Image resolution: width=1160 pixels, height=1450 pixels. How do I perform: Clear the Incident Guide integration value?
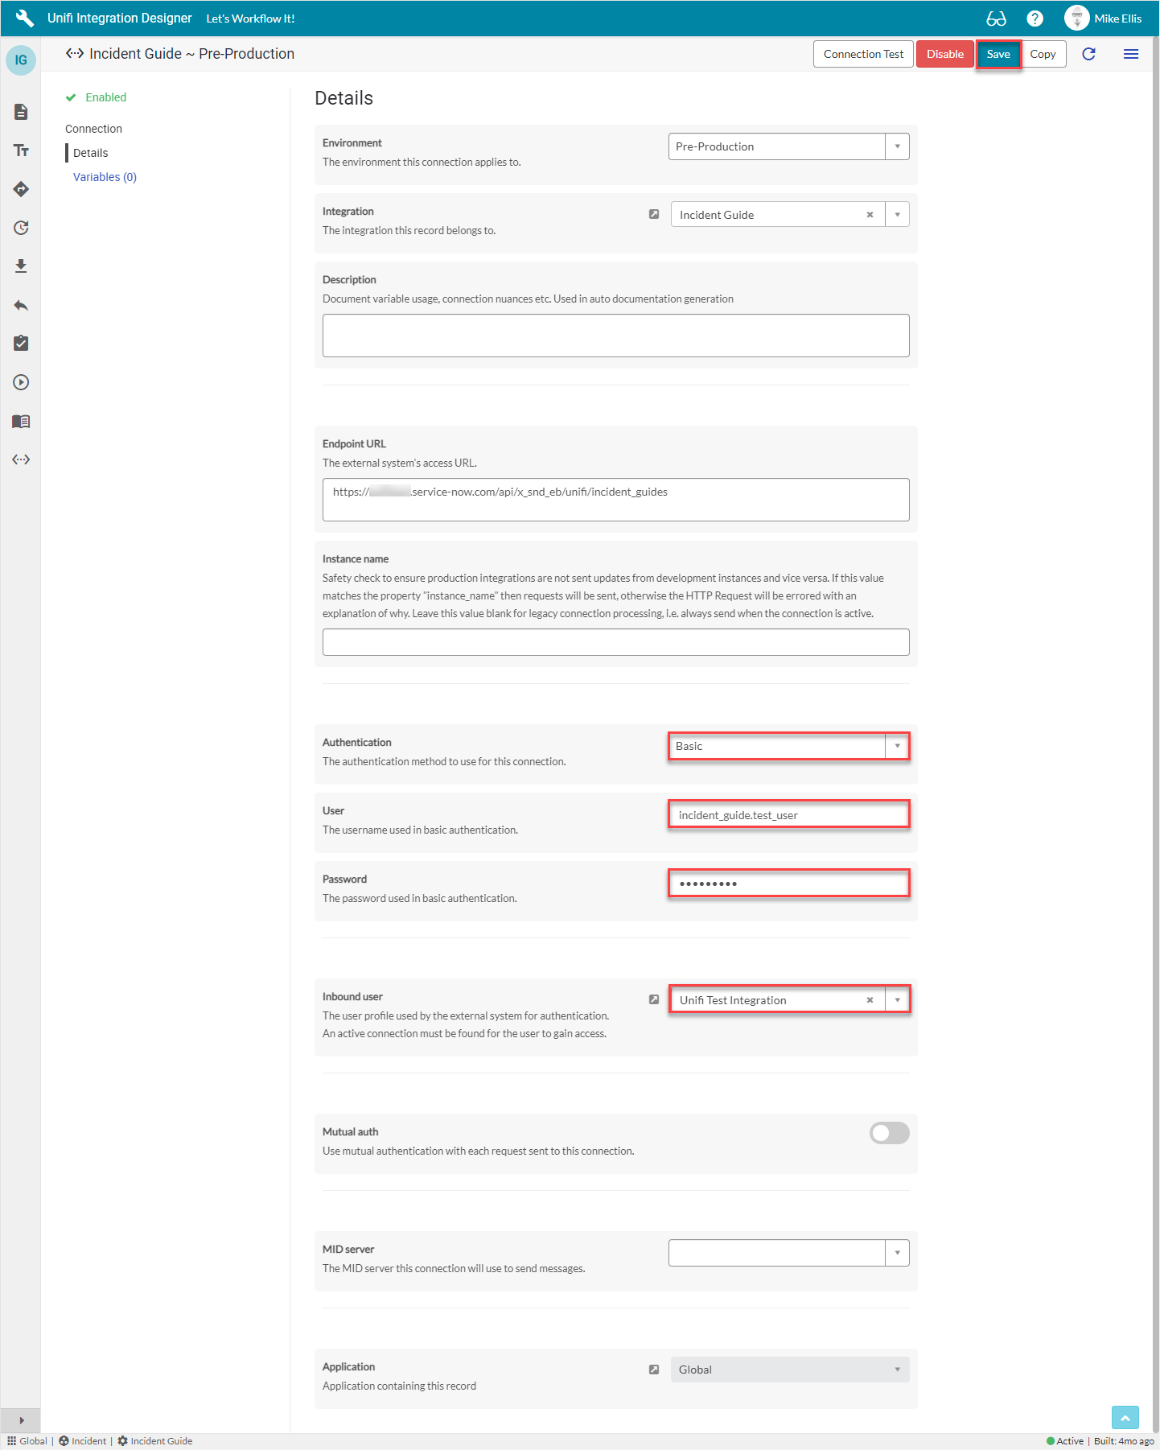coord(870,215)
